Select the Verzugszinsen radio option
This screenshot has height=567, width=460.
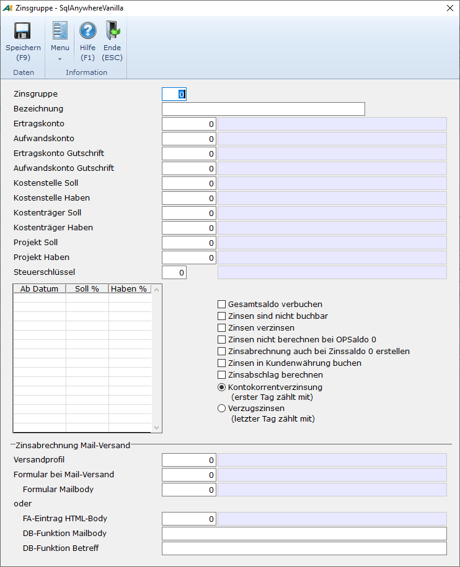click(222, 409)
